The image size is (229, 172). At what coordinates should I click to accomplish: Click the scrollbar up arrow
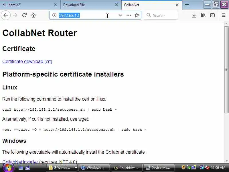point(226,24)
